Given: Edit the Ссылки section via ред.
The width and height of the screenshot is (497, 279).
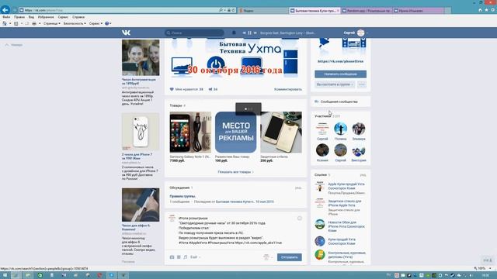Looking at the screenshot, I should pyautogui.click(x=363, y=175).
